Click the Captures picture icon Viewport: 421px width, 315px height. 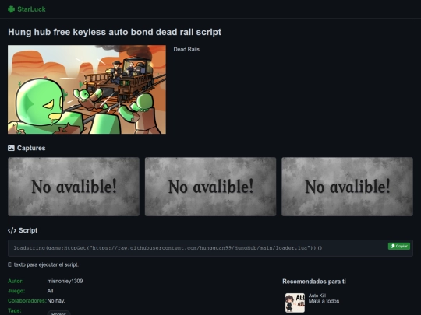(x=11, y=148)
